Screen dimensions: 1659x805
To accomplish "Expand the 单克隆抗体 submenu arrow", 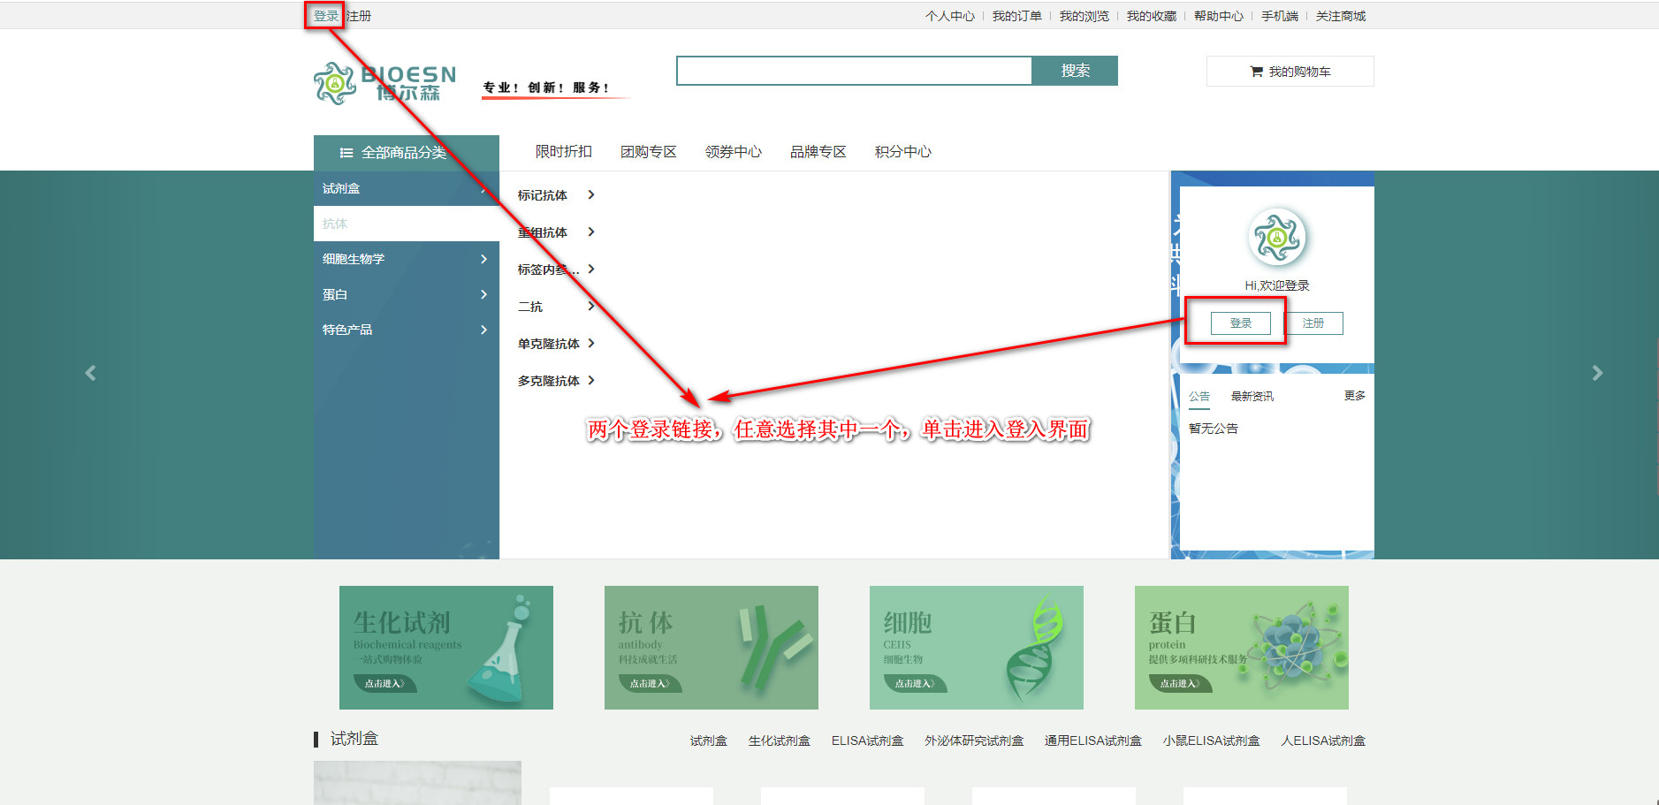I will click(591, 344).
